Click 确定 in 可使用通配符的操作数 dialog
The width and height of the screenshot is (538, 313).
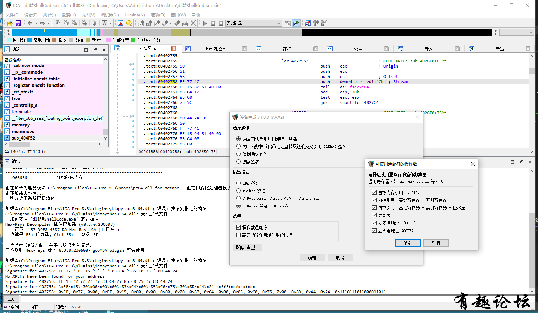(408, 243)
